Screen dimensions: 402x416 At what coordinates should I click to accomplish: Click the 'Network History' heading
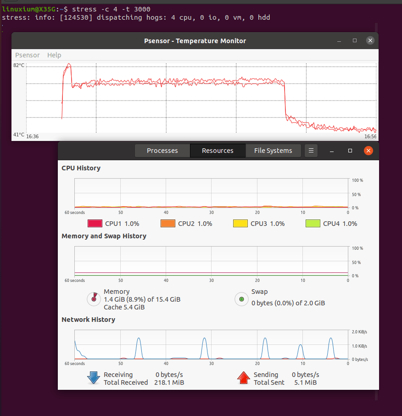point(88,320)
